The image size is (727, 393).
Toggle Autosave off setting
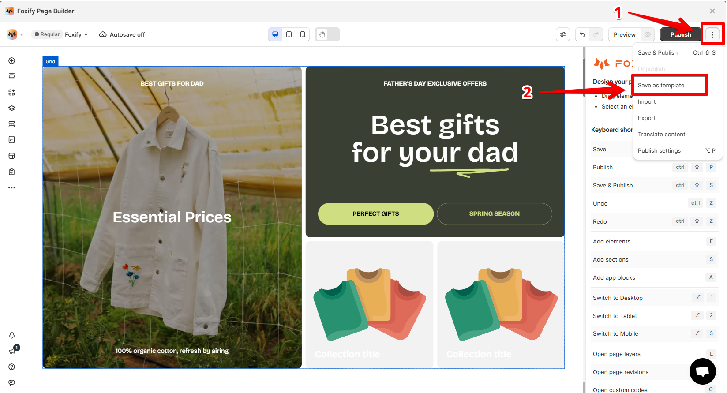pos(122,34)
